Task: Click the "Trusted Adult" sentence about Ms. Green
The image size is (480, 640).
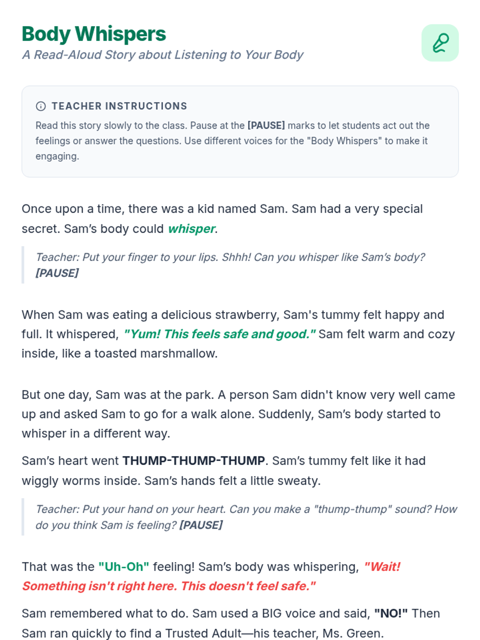Action: [202, 633]
